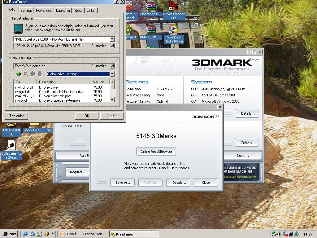Click the magnifier icon in RivaTuner driver settings

pyautogui.click(x=26, y=74)
